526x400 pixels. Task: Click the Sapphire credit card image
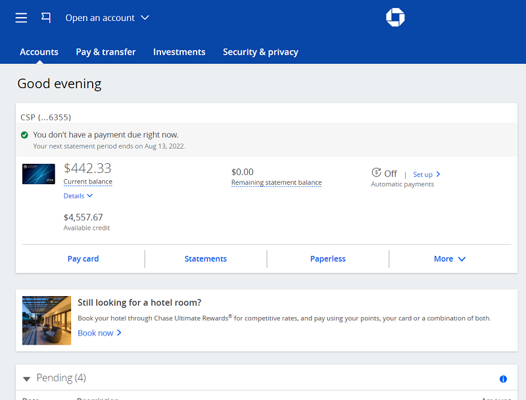(x=39, y=174)
